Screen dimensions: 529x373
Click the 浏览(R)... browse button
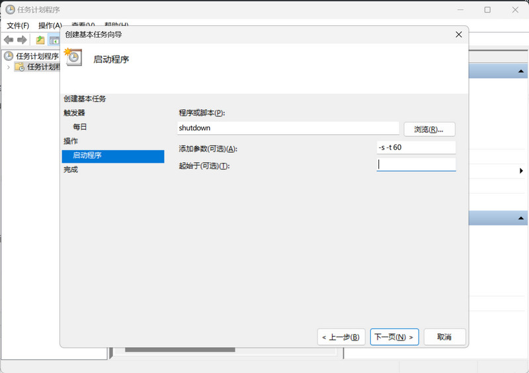(x=429, y=129)
